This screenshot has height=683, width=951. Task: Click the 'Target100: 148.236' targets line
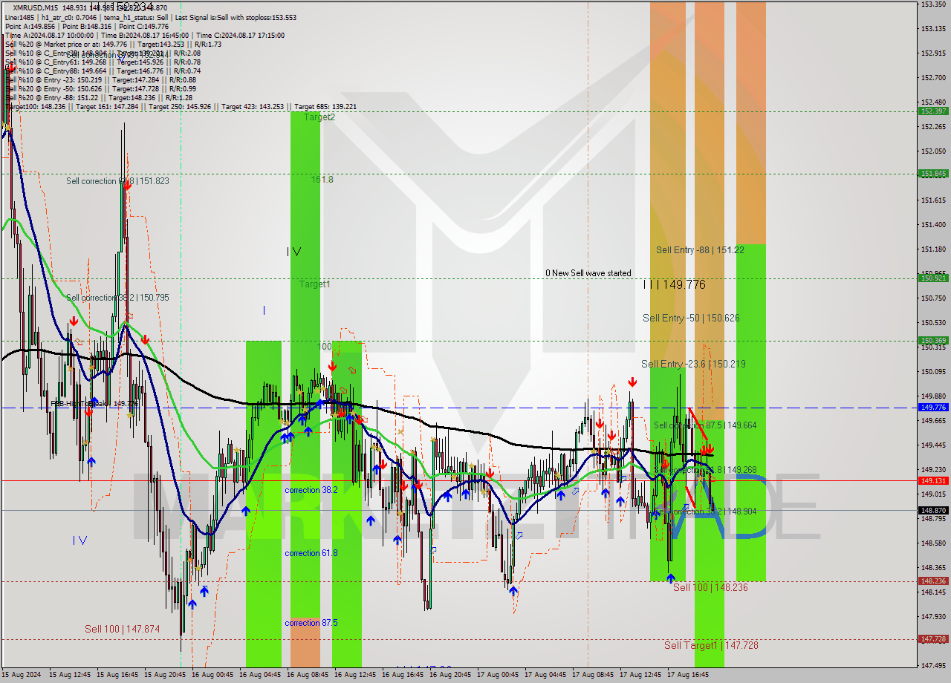181,106
